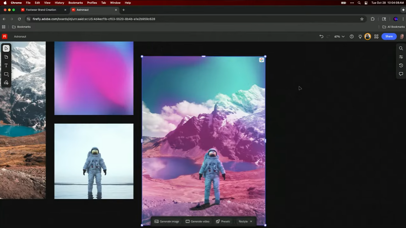Viewport: 406px width, 228px height.
Task: Open a new browser tab
Action: (124, 10)
